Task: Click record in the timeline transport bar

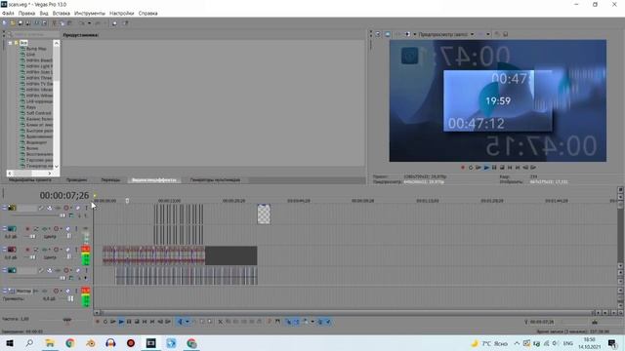Action: [98, 322]
